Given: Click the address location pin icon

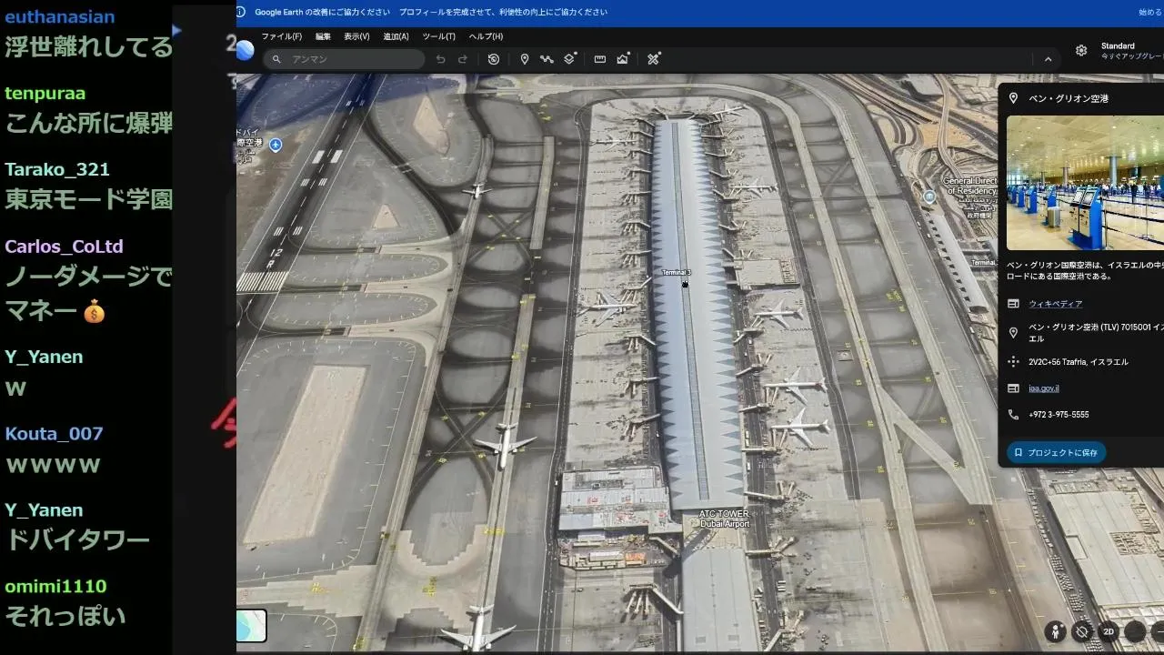Looking at the screenshot, I should tap(1013, 333).
